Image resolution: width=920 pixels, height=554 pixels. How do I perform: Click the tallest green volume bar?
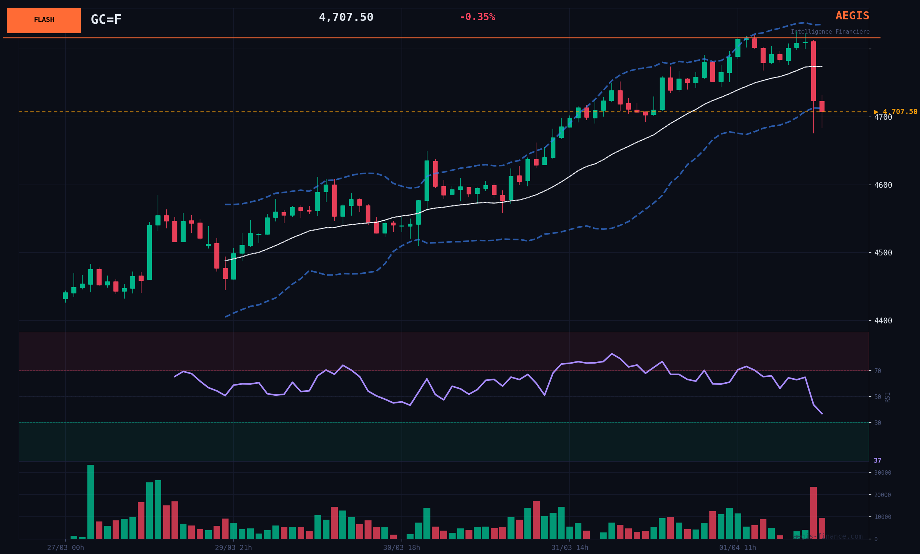[x=91, y=501]
